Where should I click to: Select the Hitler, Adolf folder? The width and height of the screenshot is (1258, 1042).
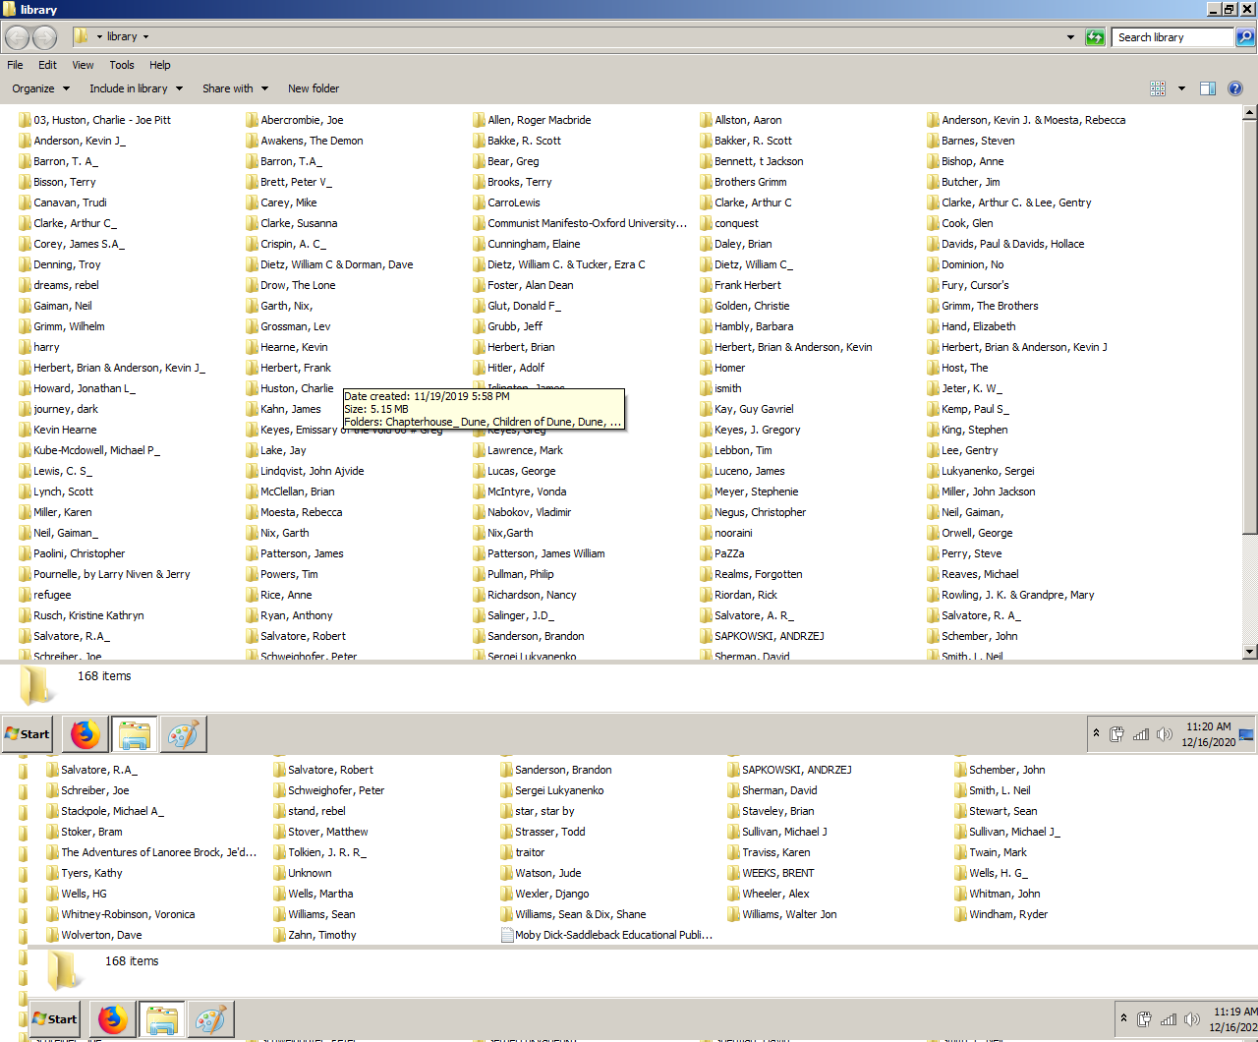509,368
